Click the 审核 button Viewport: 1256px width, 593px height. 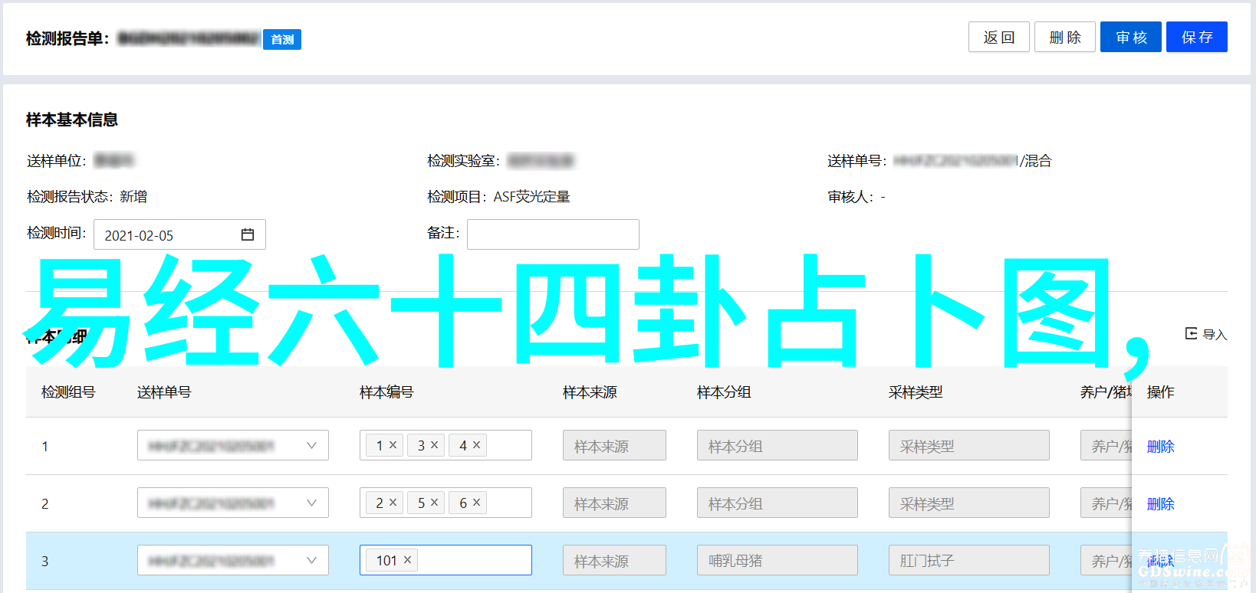(1131, 37)
